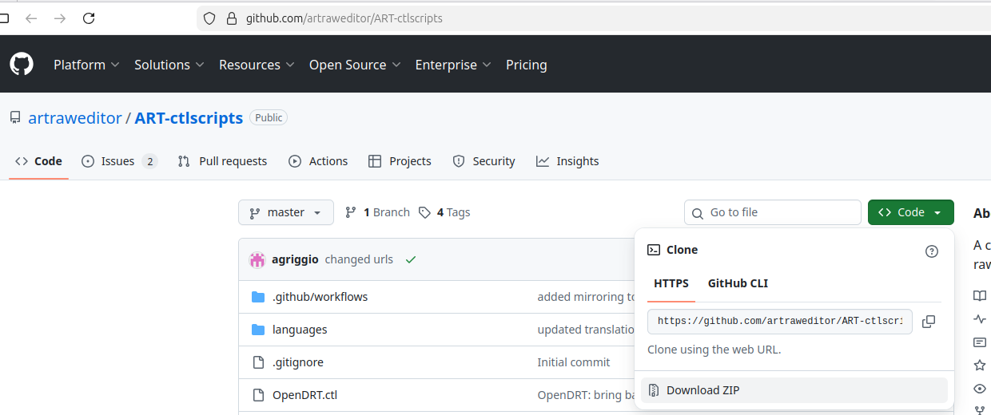
Task: Open the .github/workflows folder
Action: pos(320,297)
